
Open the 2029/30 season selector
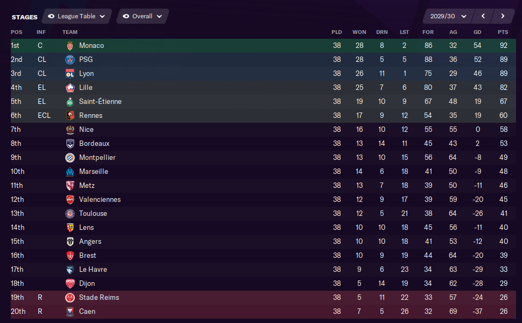448,16
